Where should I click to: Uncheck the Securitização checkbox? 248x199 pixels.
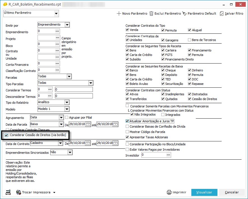pyautogui.click(x=163, y=84)
